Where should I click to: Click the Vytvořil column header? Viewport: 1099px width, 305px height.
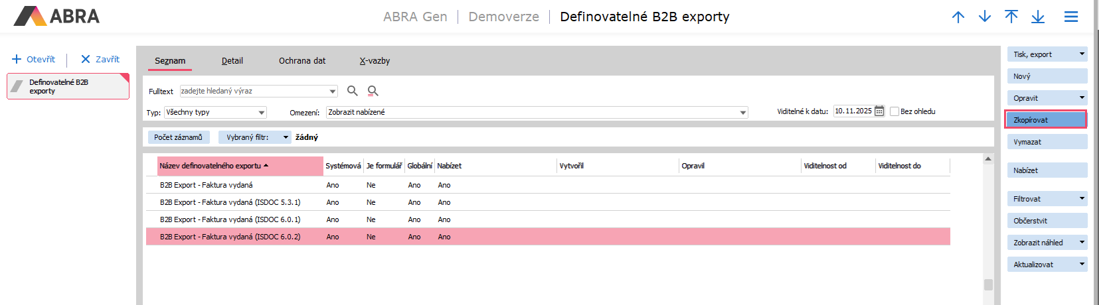(x=618, y=166)
